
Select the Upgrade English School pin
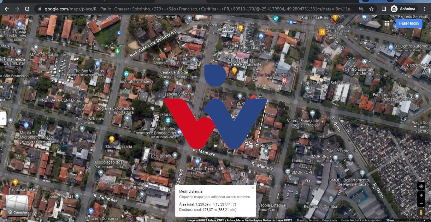[307, 89]
